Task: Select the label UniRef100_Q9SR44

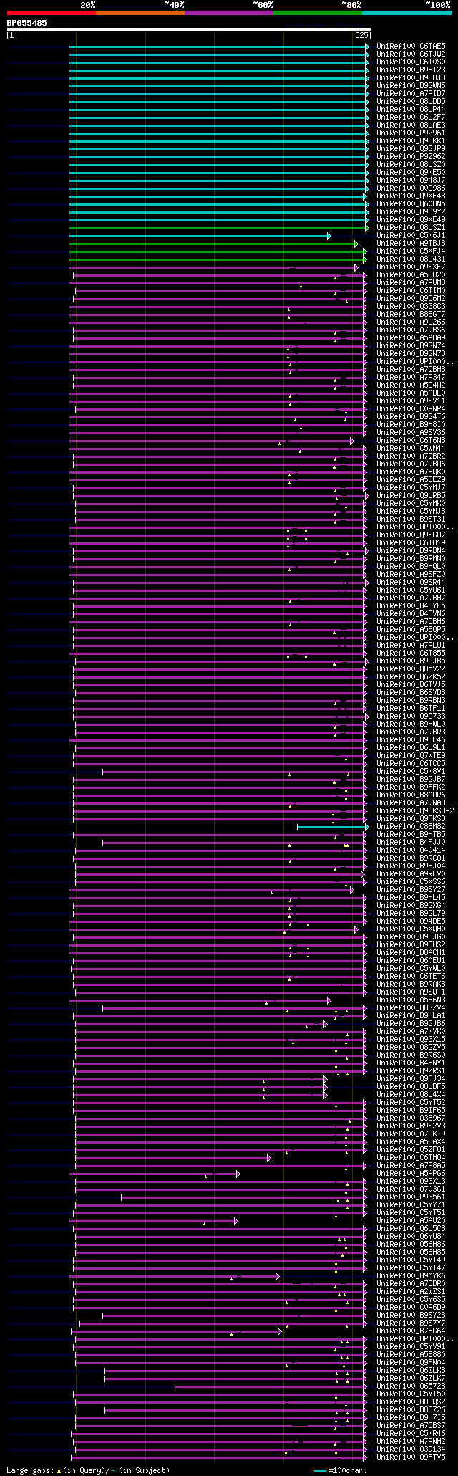Action: 411,582
